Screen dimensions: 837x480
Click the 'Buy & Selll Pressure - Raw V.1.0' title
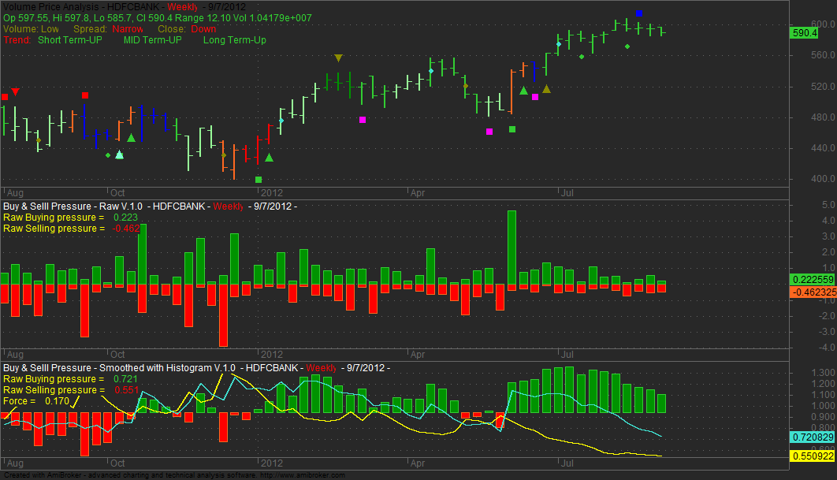73,207
